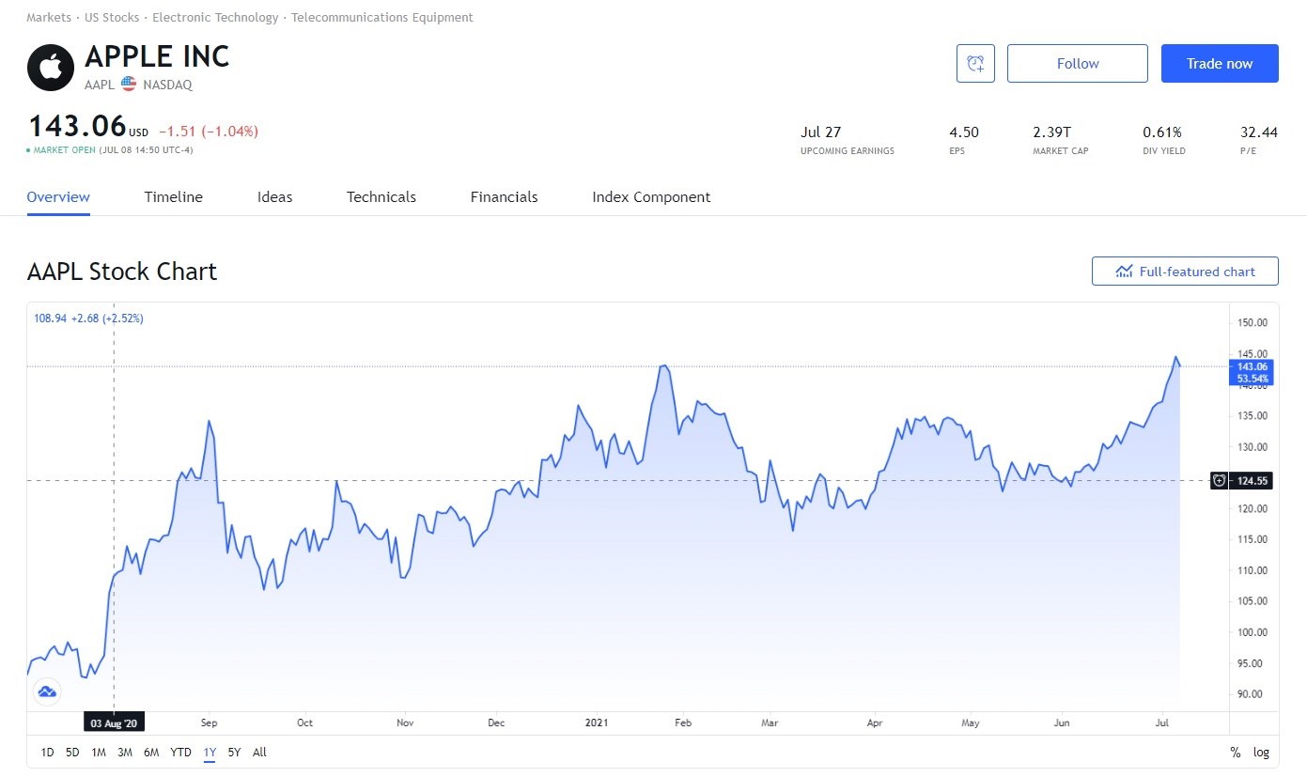This screenshot has width=1307, height=777.
Task: Open Electronic Technology breadcrumb link
Action: pyautogui.click(x=215, y=18)
